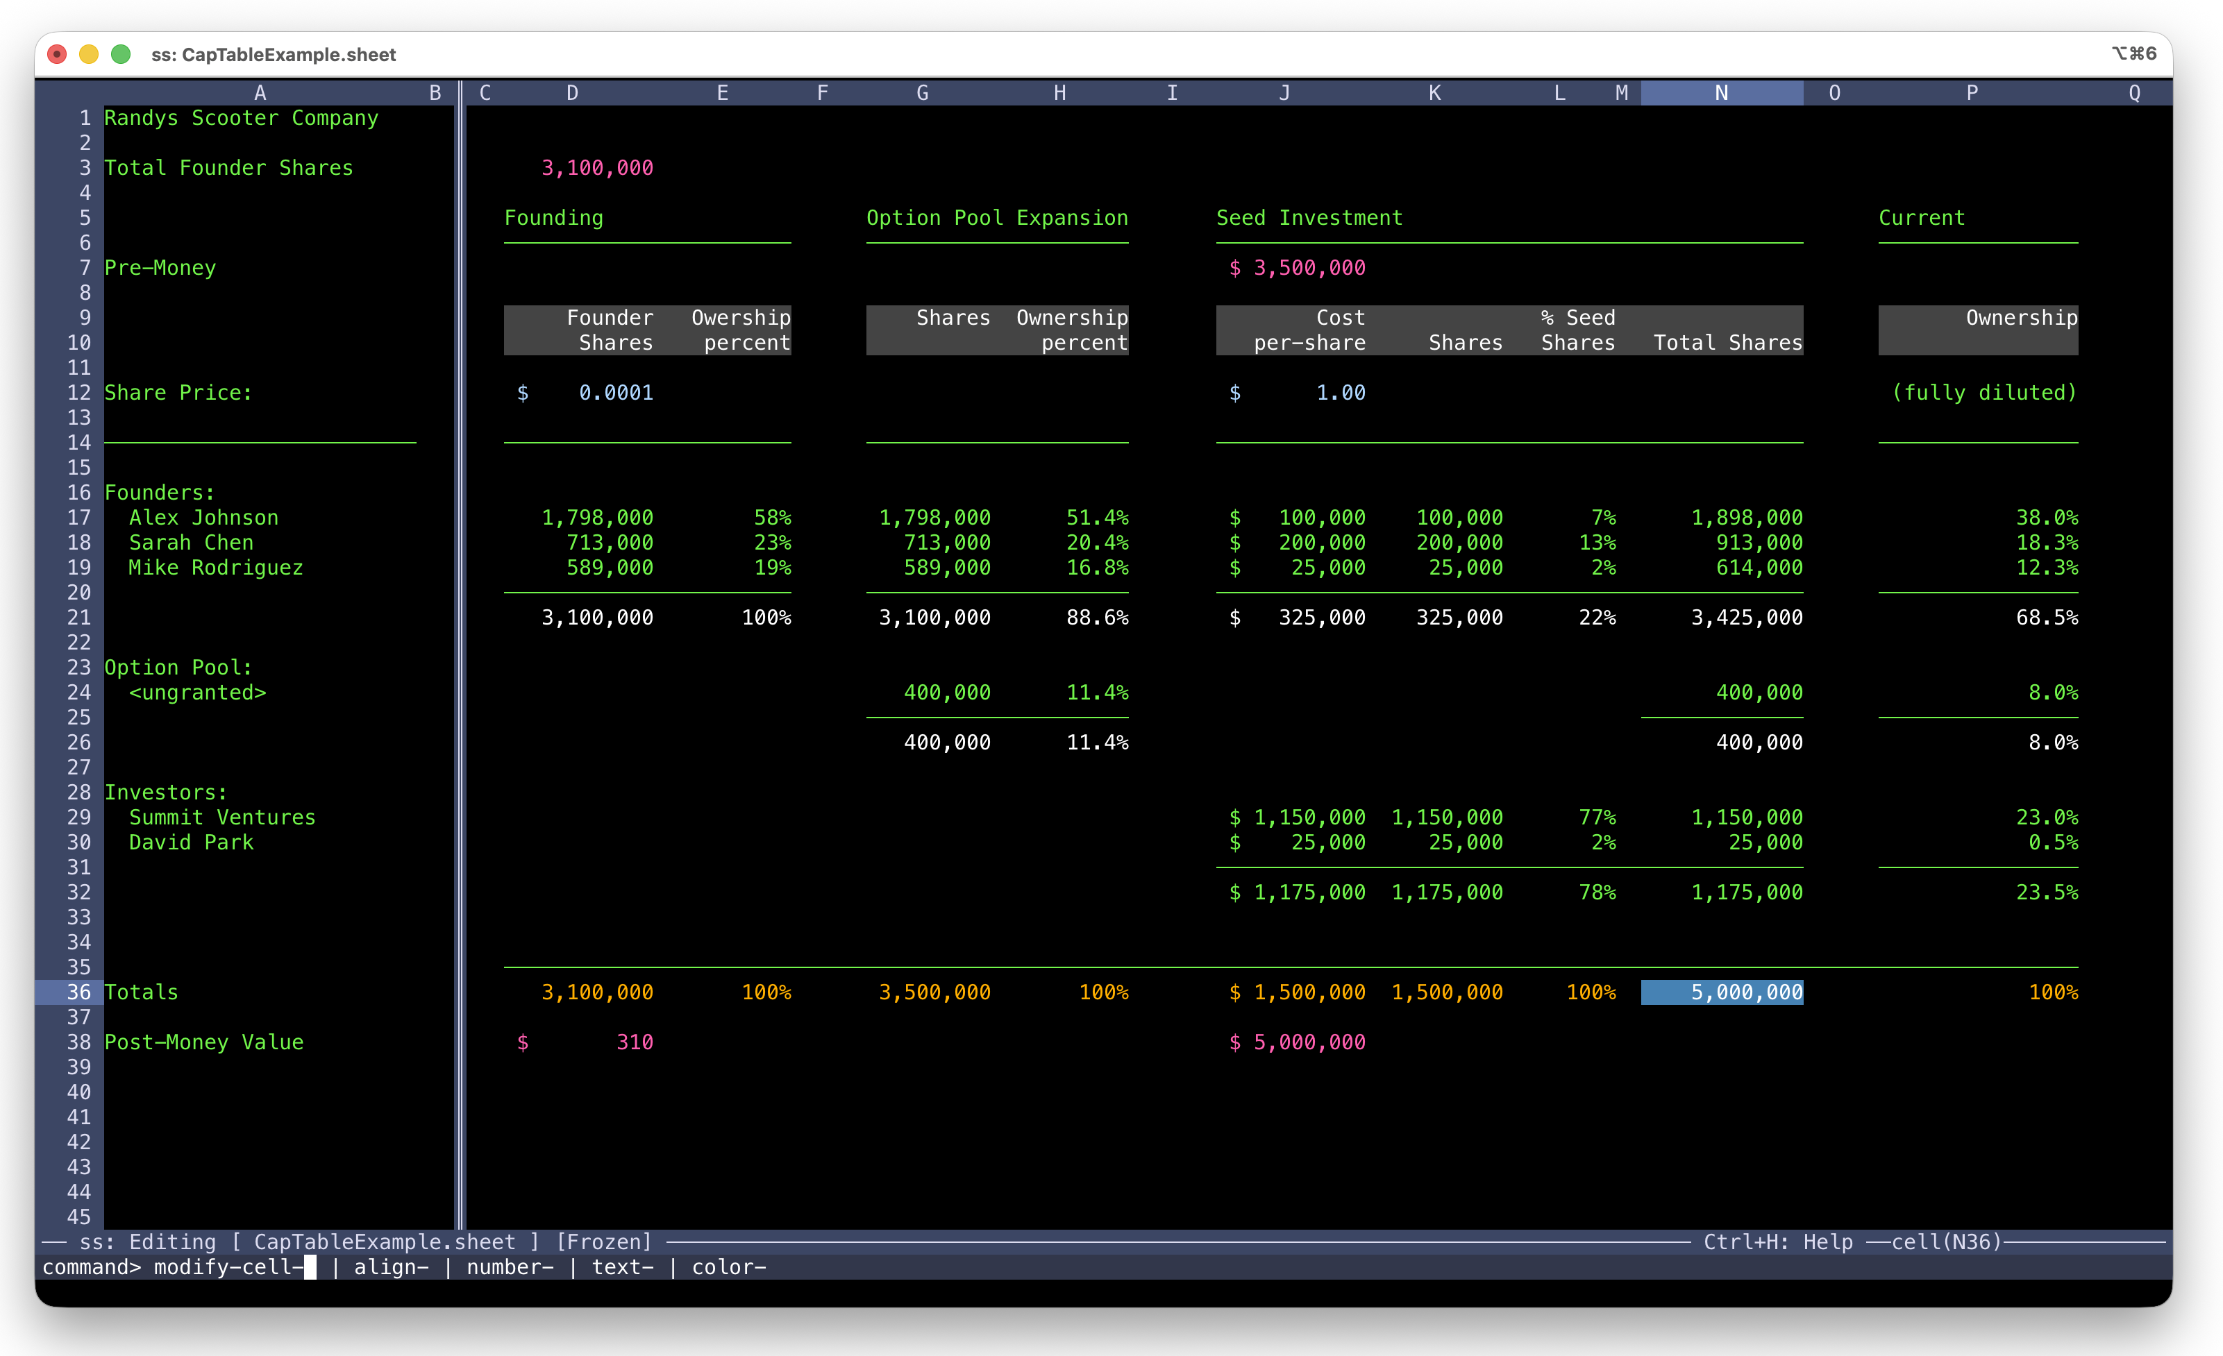Select Alex Johnson's founder shares cell

596,516
